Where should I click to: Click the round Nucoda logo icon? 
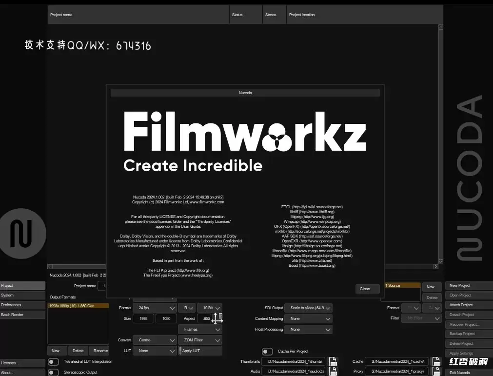tap(22, 234)
